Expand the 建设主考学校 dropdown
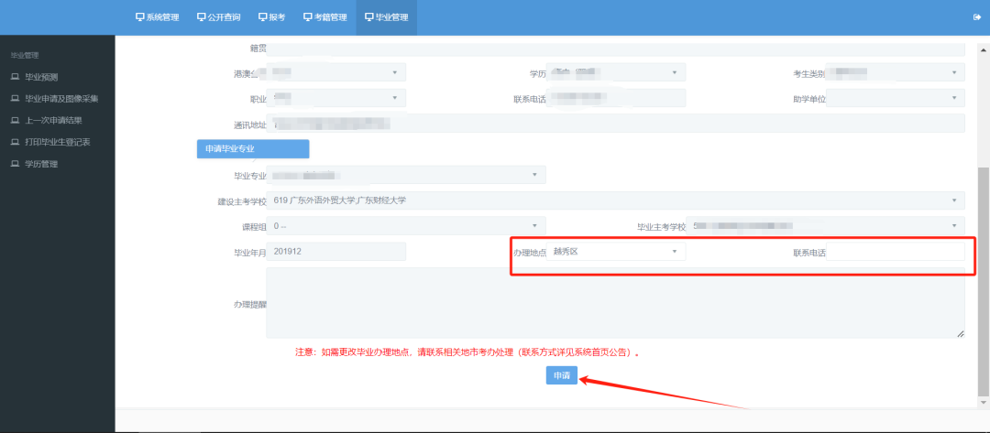The height and width of the screenshot is (433, 990). pyautogui.click(x=616, y=200)
